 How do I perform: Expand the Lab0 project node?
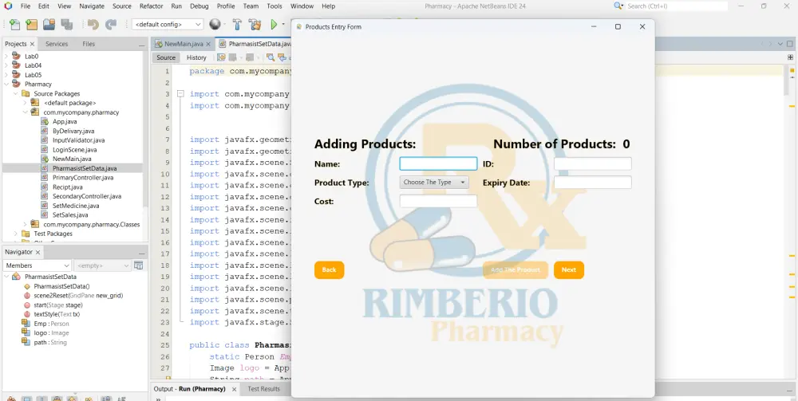[6, 57]
